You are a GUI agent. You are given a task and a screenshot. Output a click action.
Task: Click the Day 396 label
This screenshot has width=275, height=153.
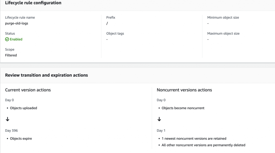12,131
